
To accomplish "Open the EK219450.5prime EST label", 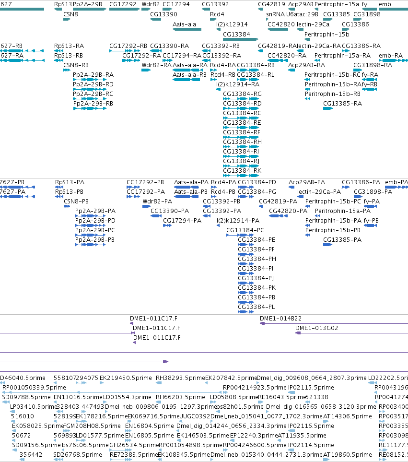I will (126, 378).
